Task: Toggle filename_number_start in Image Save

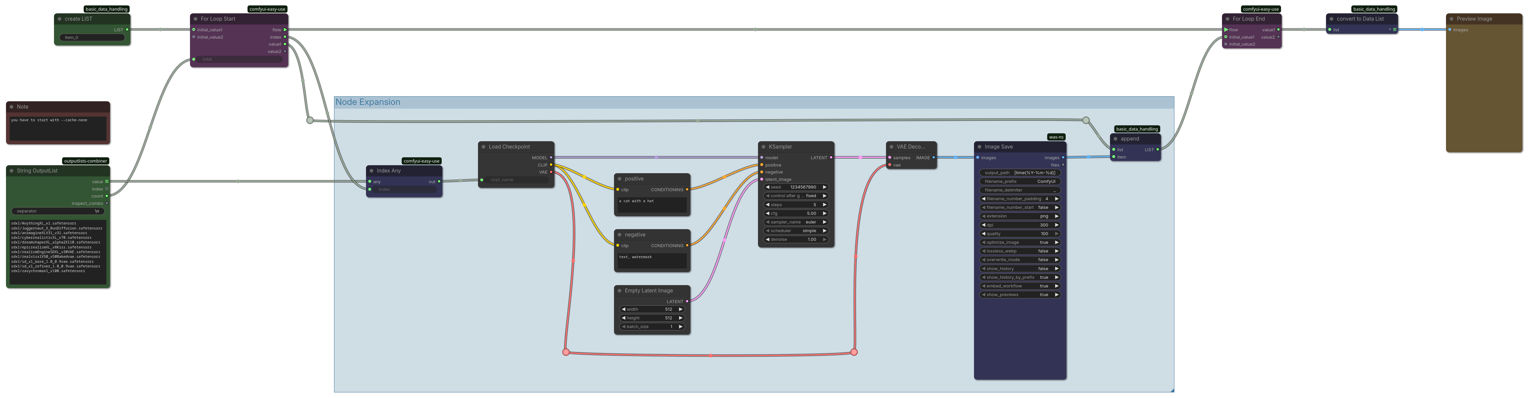Action: click(1020, 207)
